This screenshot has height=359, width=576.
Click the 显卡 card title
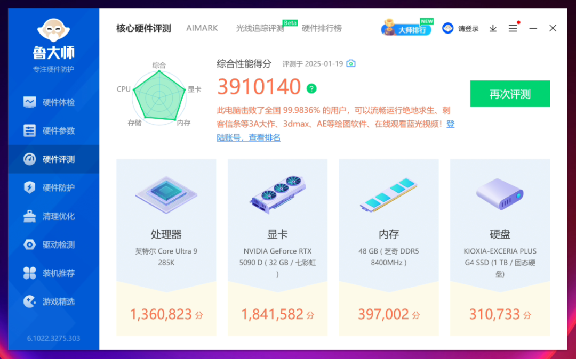[278, 234]
